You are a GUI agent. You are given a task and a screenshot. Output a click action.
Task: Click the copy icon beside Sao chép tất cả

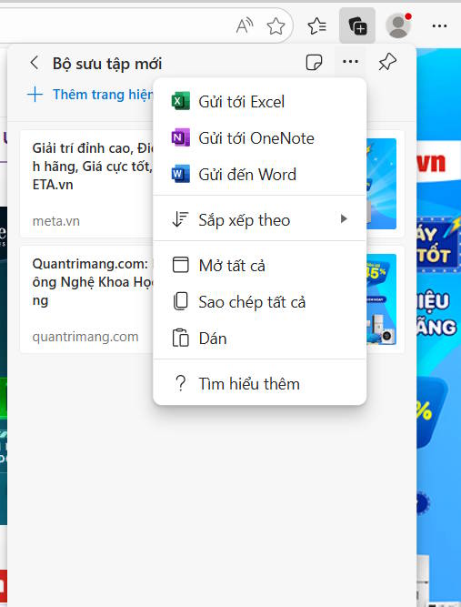181,301
